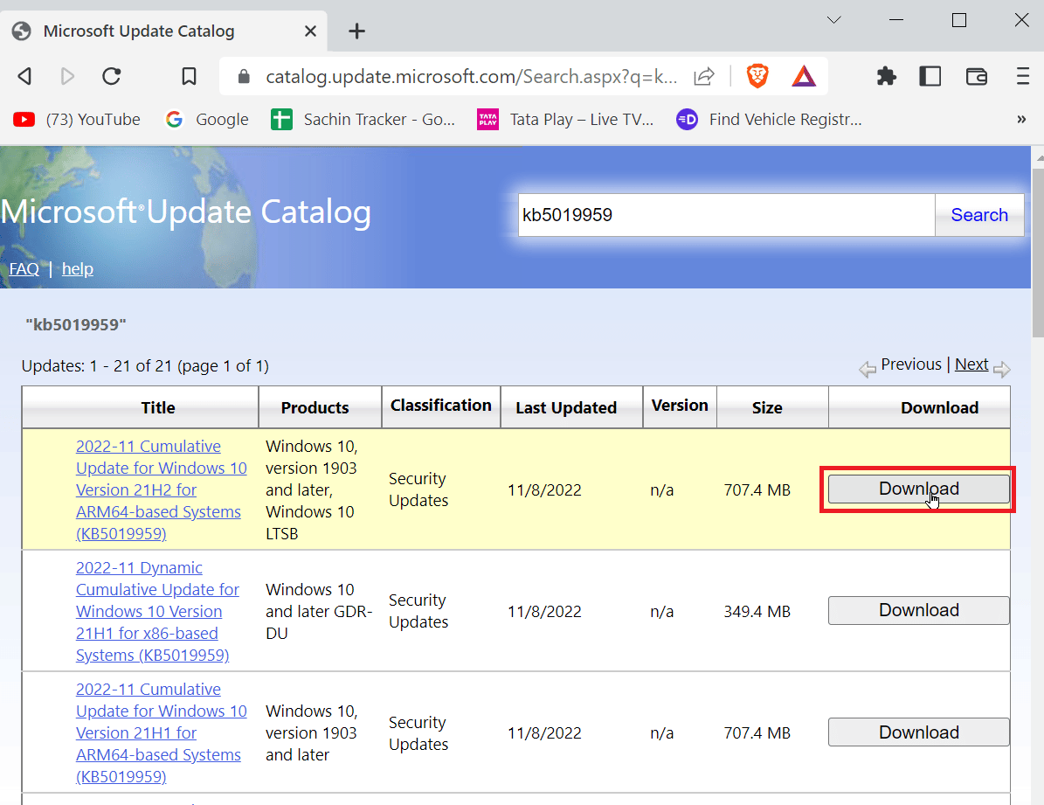The image size is (1044, 805).
Task: Open the FAQ link
Action: click(24, 268)
